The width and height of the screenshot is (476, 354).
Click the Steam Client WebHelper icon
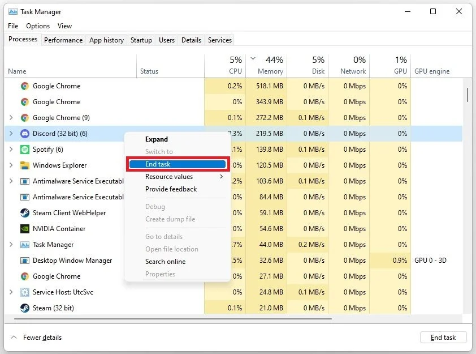click(24, 213)
